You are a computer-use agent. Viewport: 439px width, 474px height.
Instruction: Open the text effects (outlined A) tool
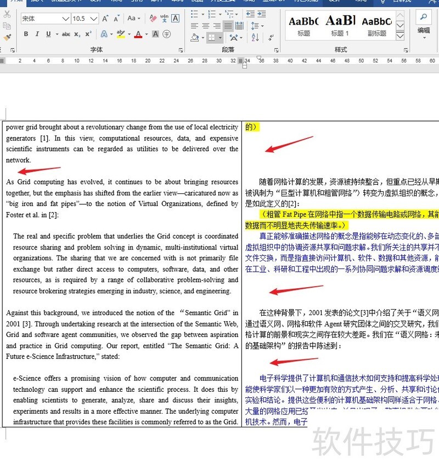[x=104, y=35]
